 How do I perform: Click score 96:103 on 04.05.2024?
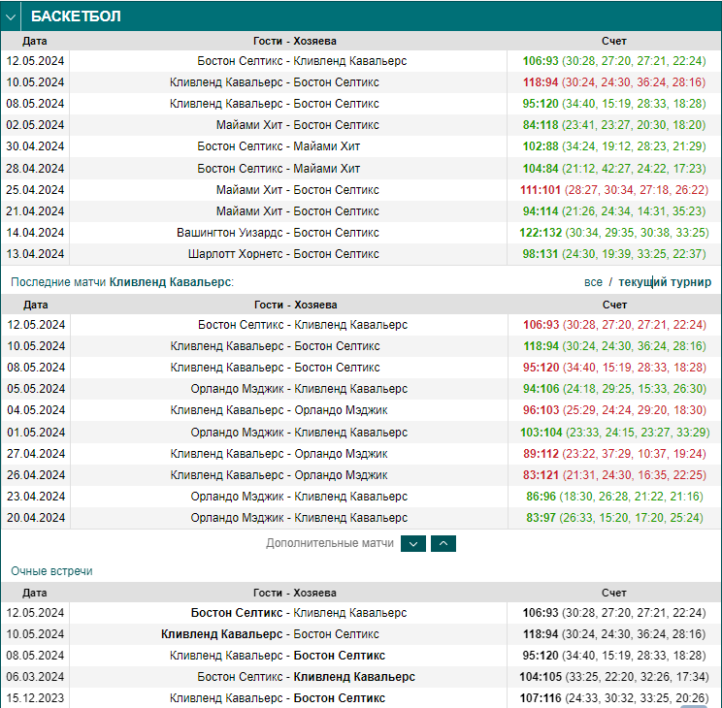click(541, 410)
